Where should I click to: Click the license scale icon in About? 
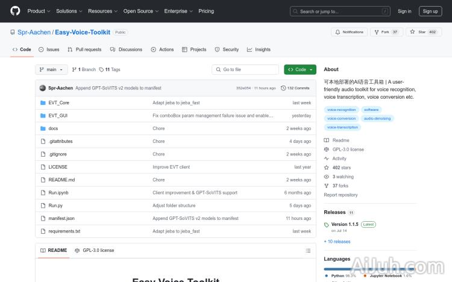[326, 149]
